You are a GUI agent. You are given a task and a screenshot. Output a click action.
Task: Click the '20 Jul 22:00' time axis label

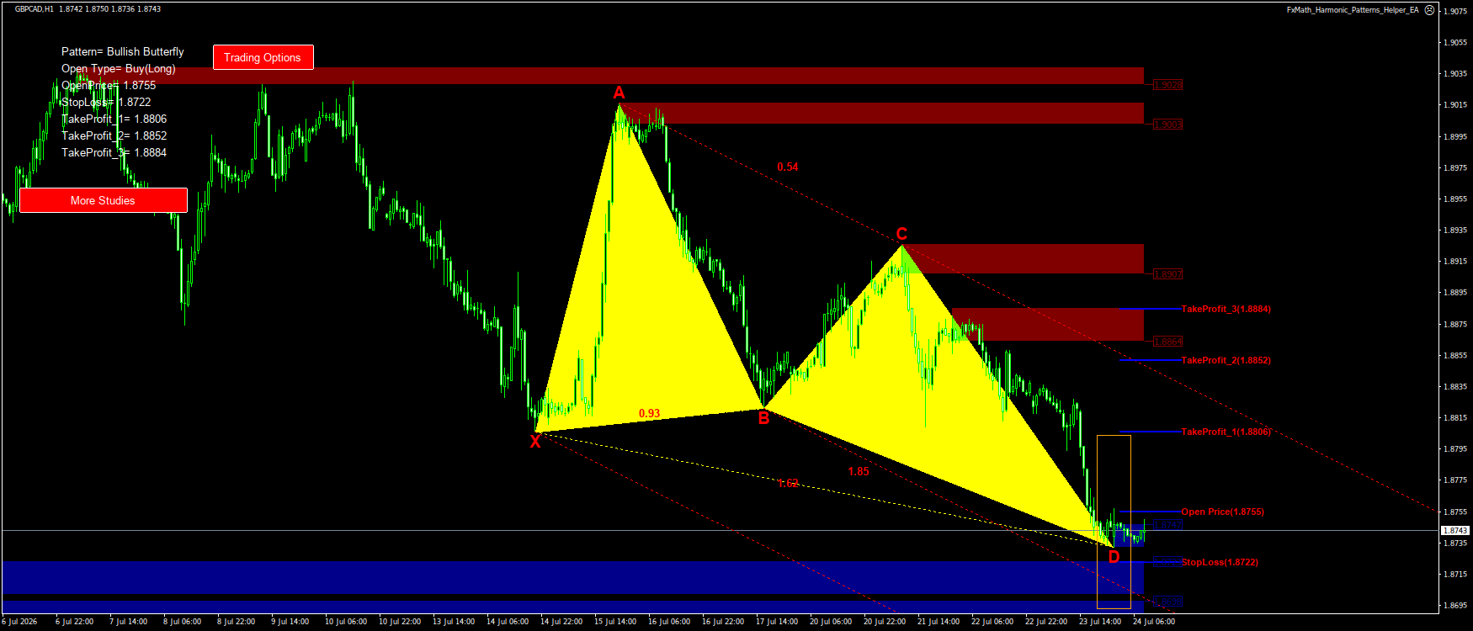(885, 622)
